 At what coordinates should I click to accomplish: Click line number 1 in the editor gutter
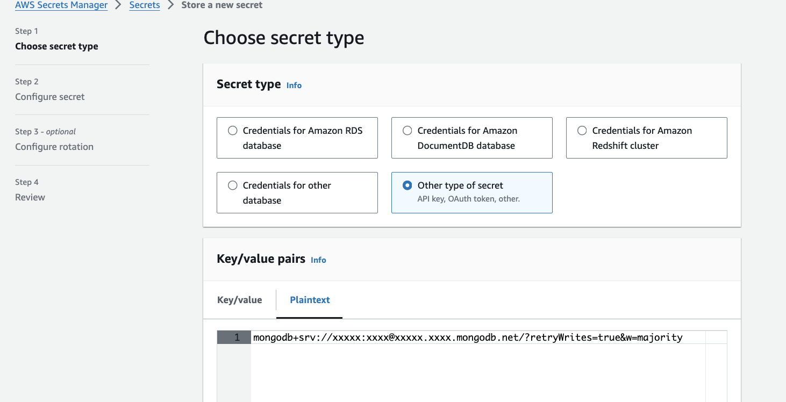[x=237, y=338]
